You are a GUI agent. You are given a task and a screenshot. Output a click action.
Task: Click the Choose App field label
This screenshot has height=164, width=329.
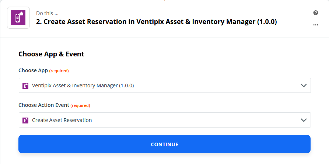click(33, 70)
